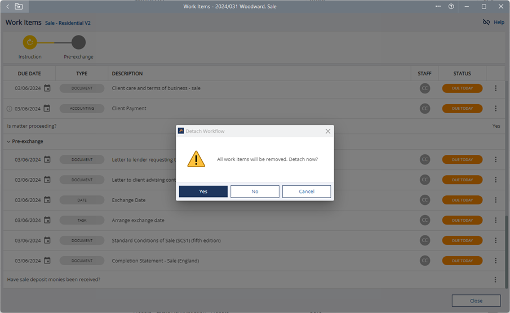The width and height of the screenshot is (510, 313).
Task: Toggle the Help visibility icon
Action: [486, 23]
